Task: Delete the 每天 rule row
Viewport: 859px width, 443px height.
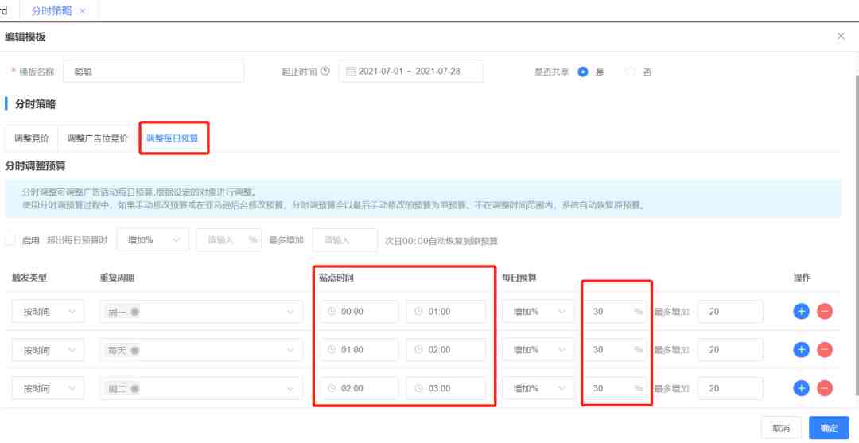Action: pyautogui.click(x=825, y=350)
